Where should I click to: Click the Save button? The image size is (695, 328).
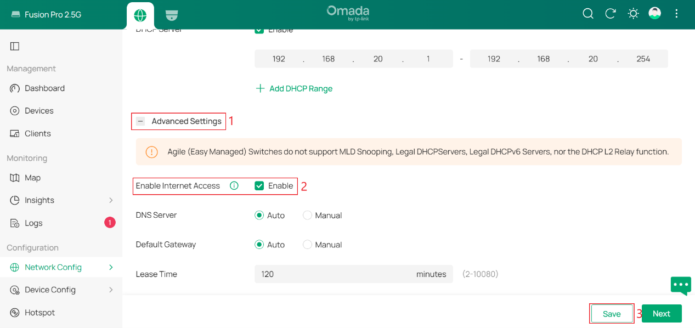[612, 314]
